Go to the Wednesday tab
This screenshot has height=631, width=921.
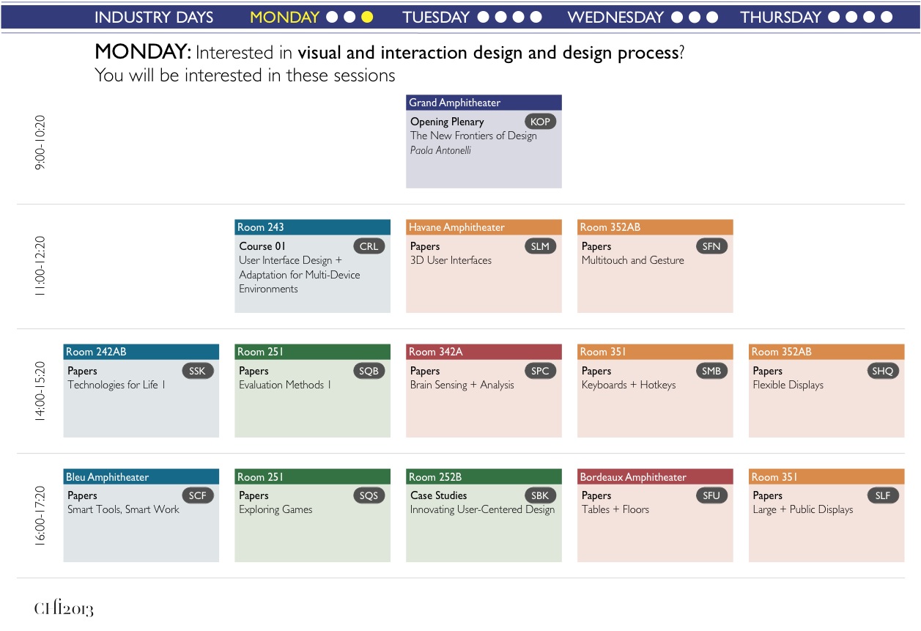(615, 17)
